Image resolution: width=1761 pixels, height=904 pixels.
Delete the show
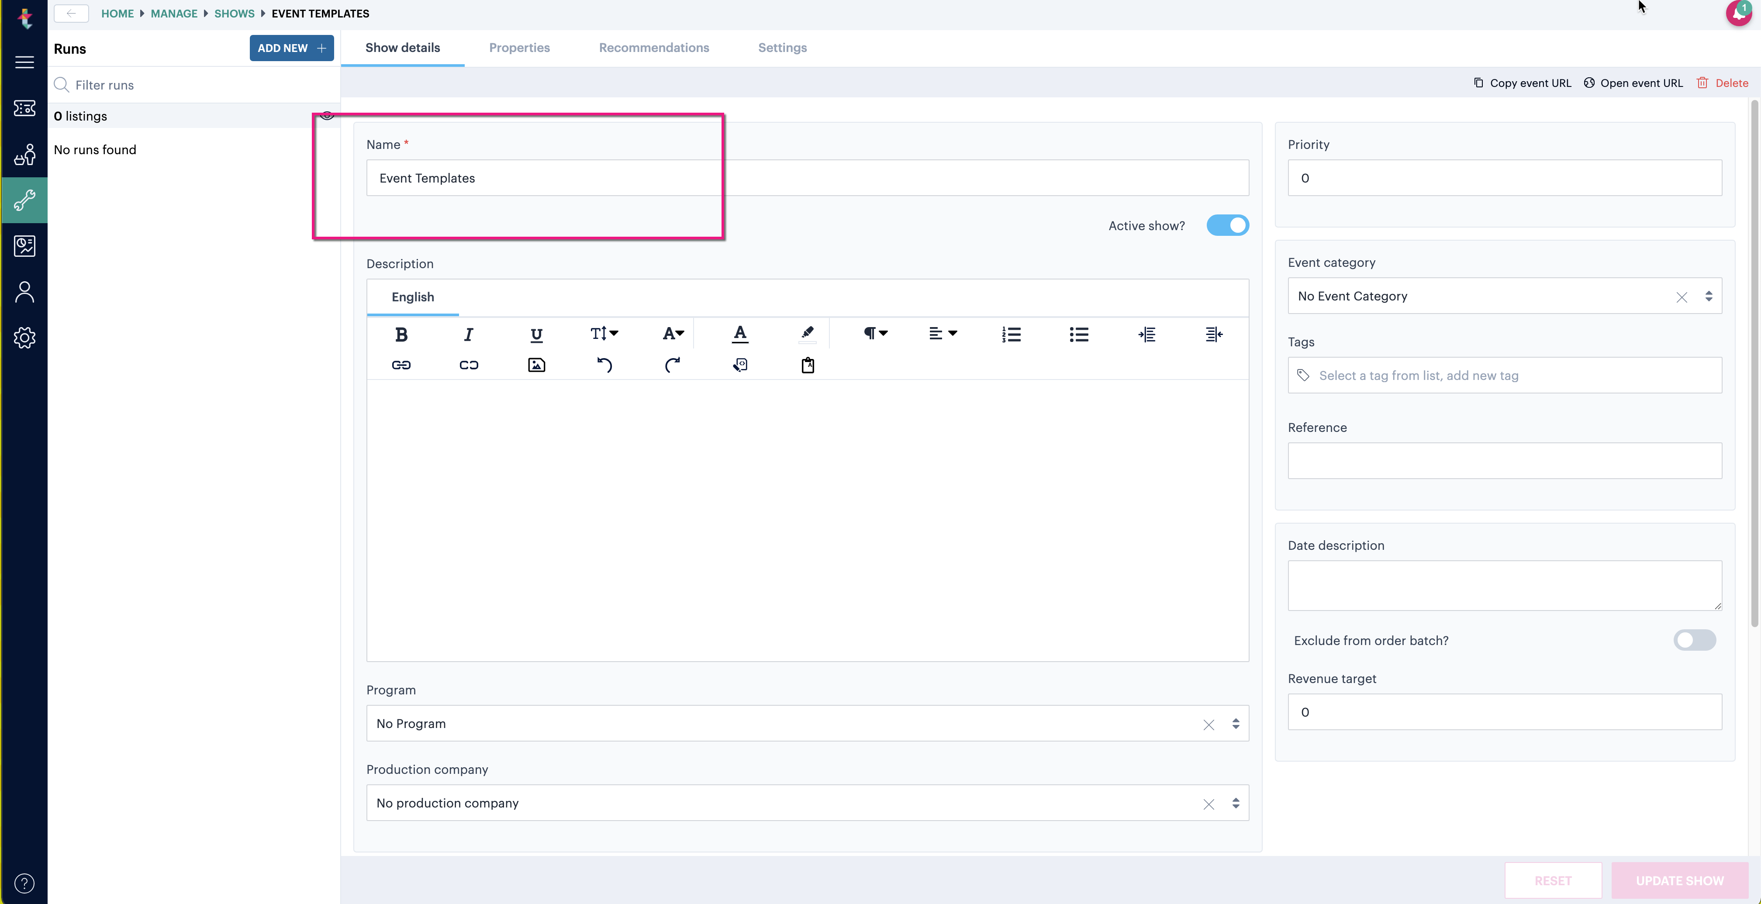pyautogui.click(x=1722, y=83)
